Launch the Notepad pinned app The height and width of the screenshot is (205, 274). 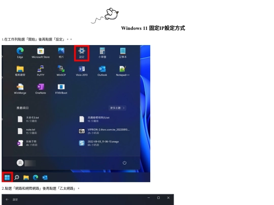123,53
